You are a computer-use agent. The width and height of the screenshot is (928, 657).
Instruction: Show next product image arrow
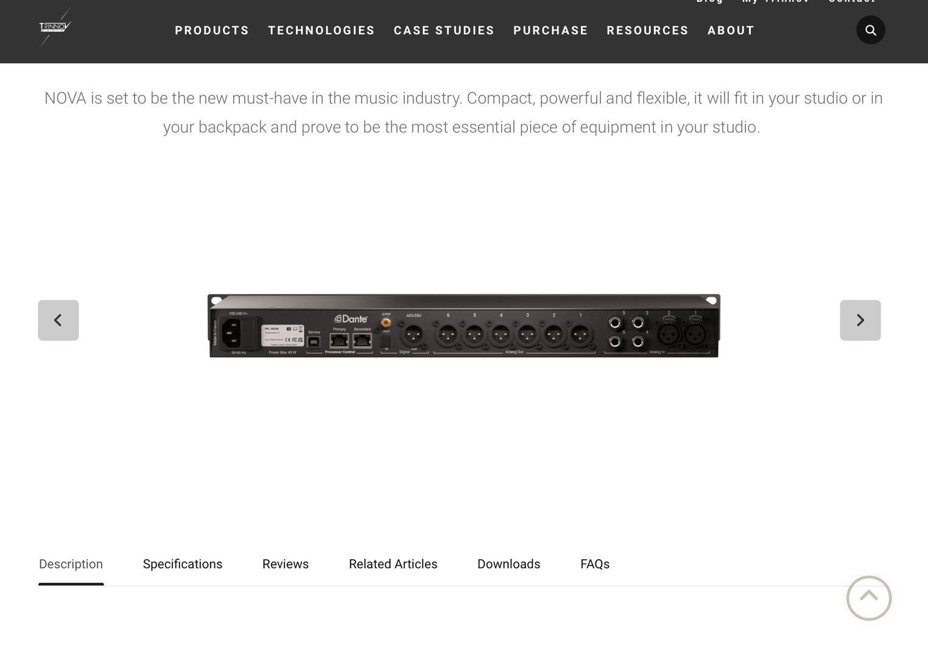[860, 320]
